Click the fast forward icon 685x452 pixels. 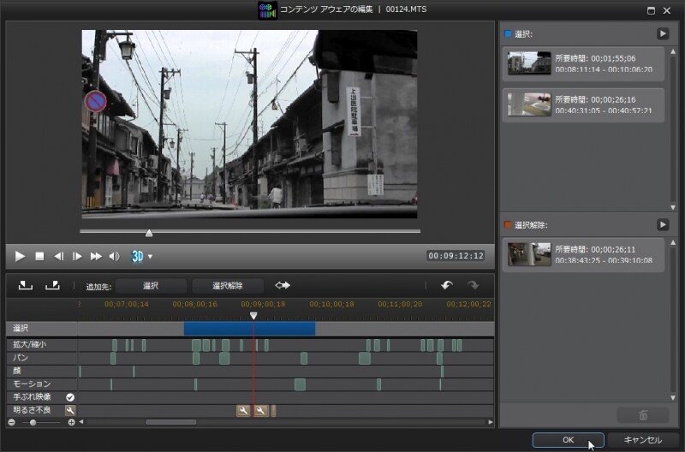click(x=96, y=256)
